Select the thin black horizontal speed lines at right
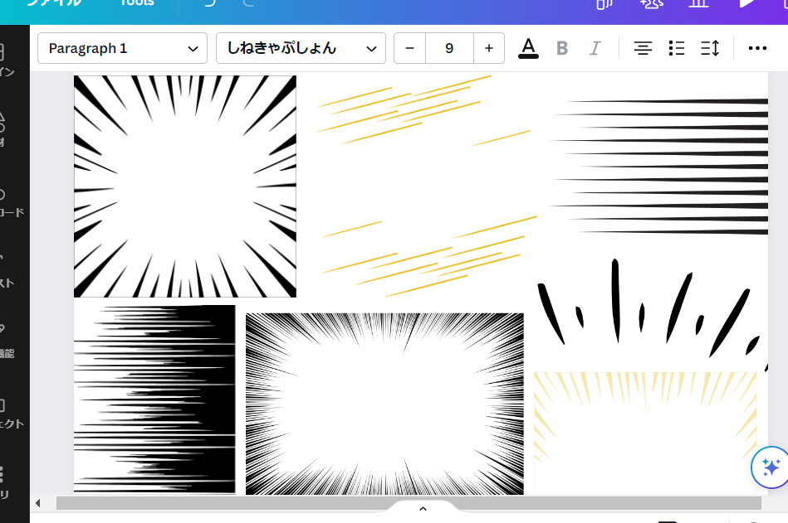The width and height of the screenshot is (788, 523). tap(658, 166)
